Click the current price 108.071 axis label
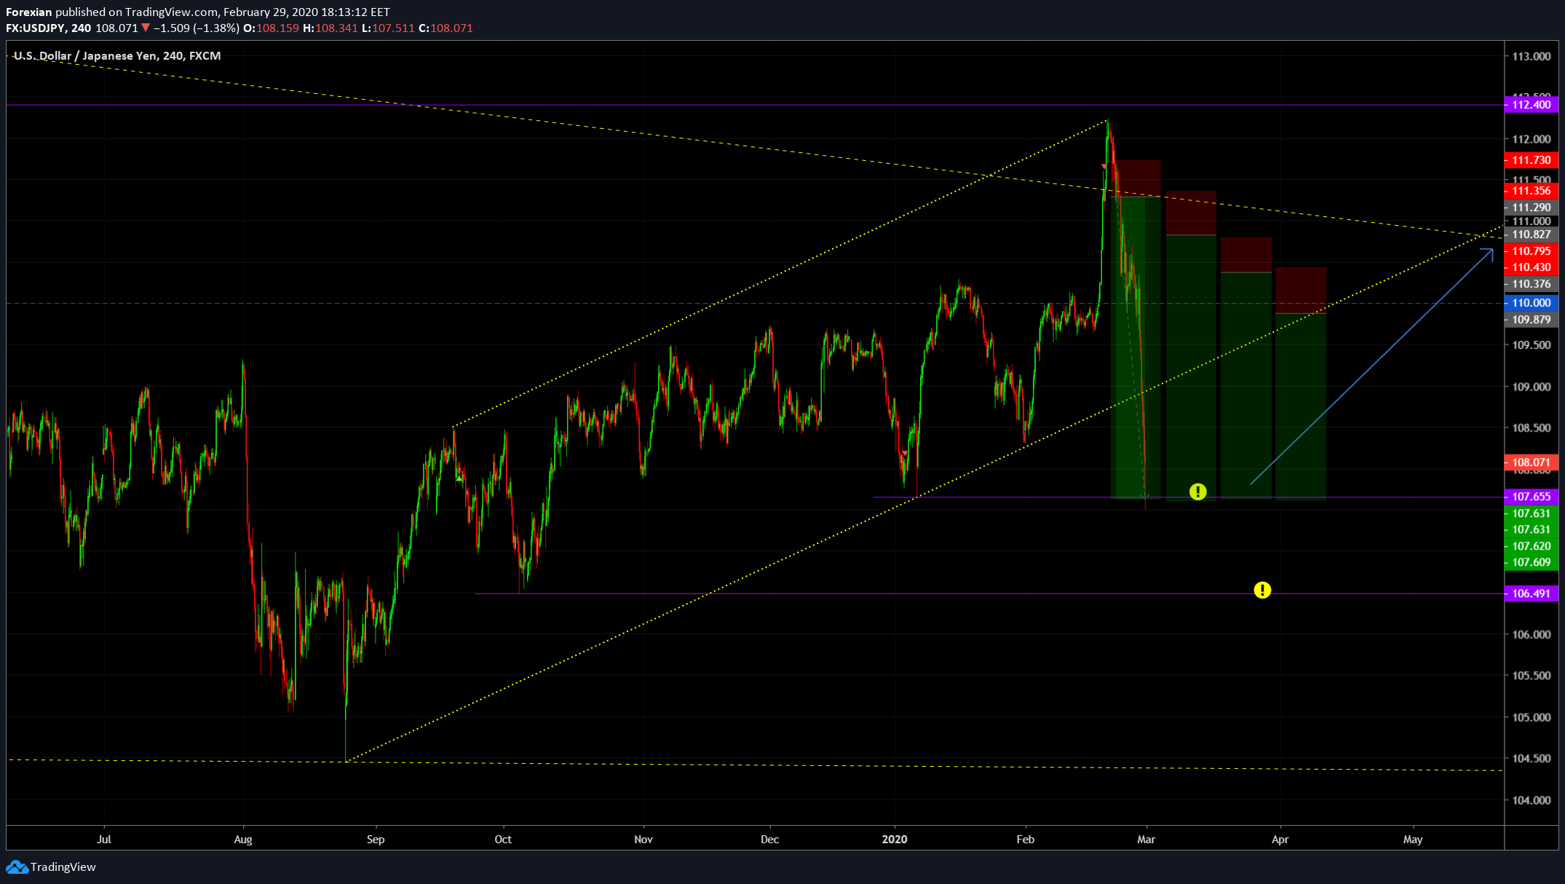The height and width of the screenshot is (884, 1565). 1531,462
